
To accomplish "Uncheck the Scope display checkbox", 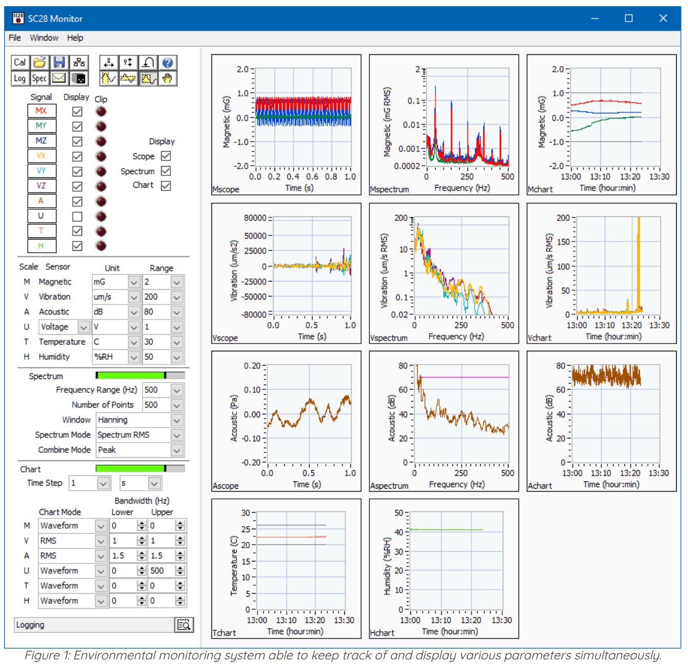I will pyautogui.click(x=166, y=156).
